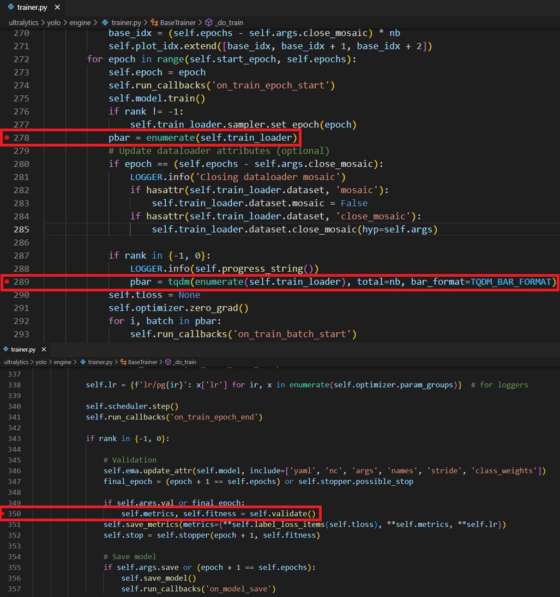Screen dimensions: 560x597
Task: Click '# Validation' comment on line 345
Action: pos(130,460)
